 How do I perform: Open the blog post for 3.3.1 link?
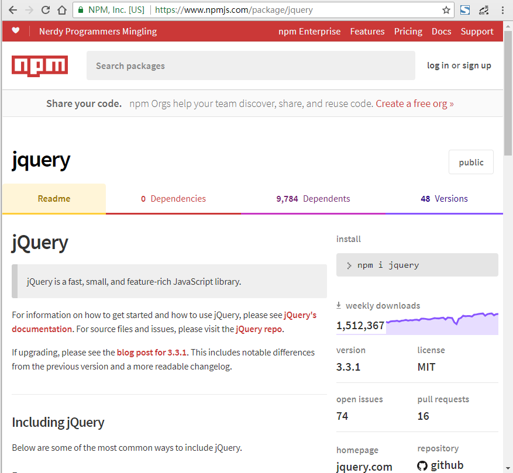pos(152,353)
